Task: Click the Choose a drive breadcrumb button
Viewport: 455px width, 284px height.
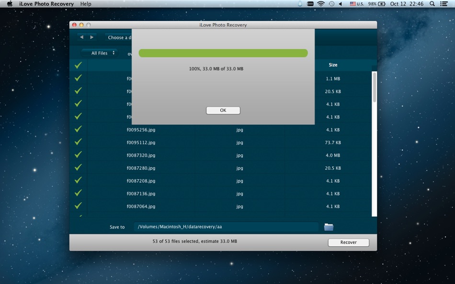Action: coord(118,37)
